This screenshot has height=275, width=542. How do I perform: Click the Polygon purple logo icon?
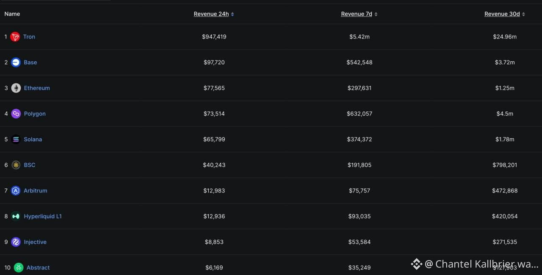[x=16, y=114]
